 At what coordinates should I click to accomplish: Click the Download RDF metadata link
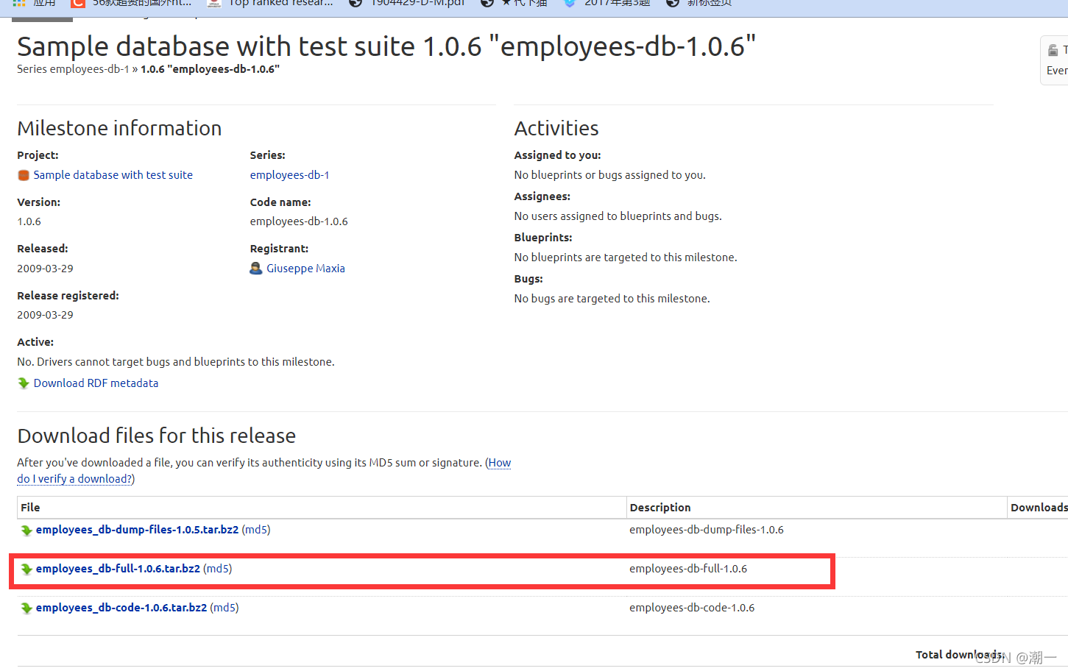(x=96, y=383)
